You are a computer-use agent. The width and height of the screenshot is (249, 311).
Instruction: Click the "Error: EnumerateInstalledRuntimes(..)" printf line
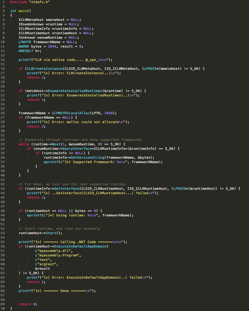point(83,95)
